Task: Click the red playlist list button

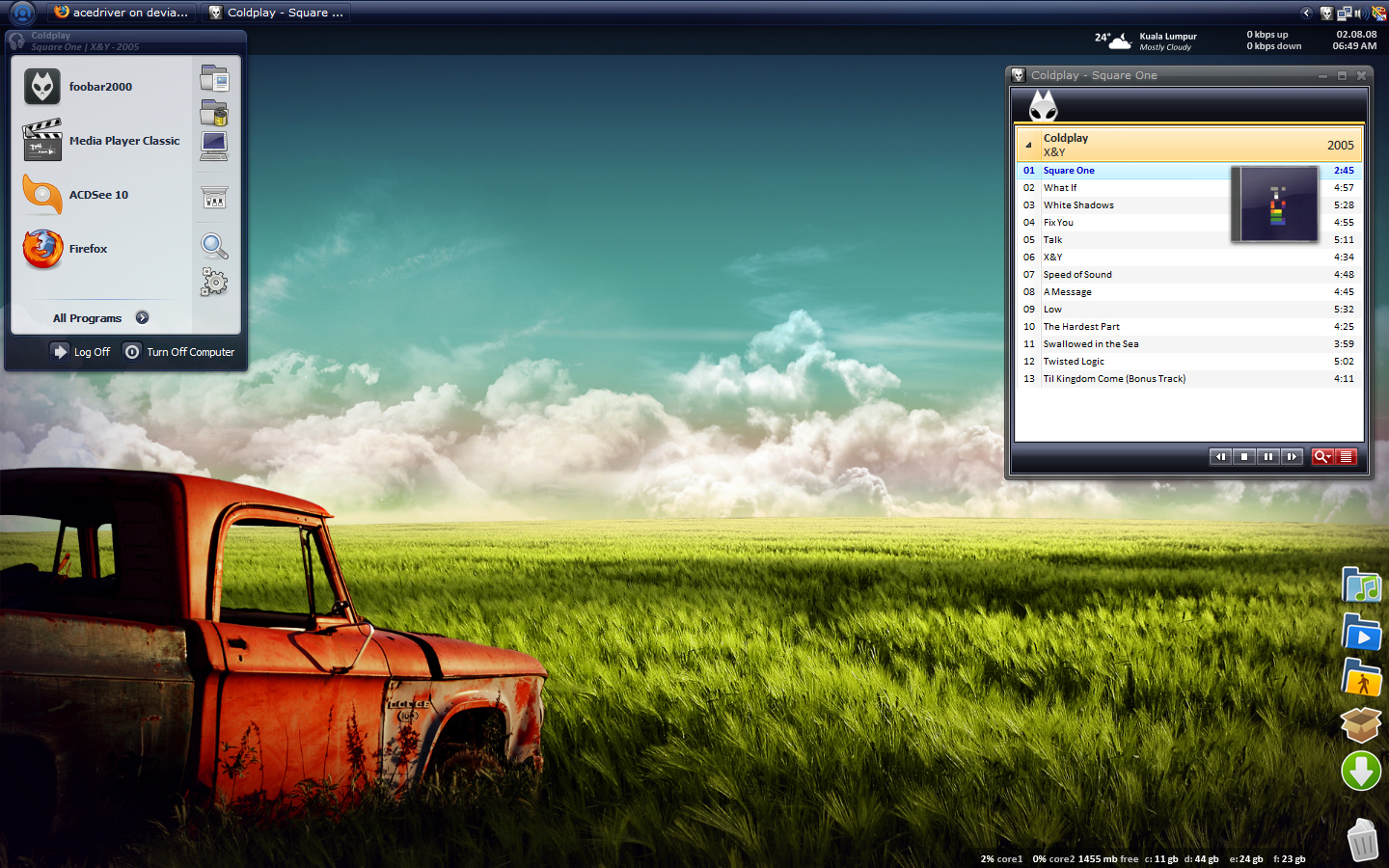Action: [x=1347, y=456]
